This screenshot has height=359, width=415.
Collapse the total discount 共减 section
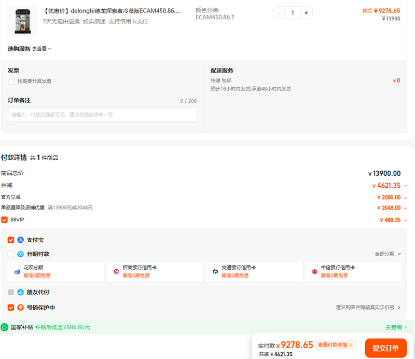(x=405, y=186)
